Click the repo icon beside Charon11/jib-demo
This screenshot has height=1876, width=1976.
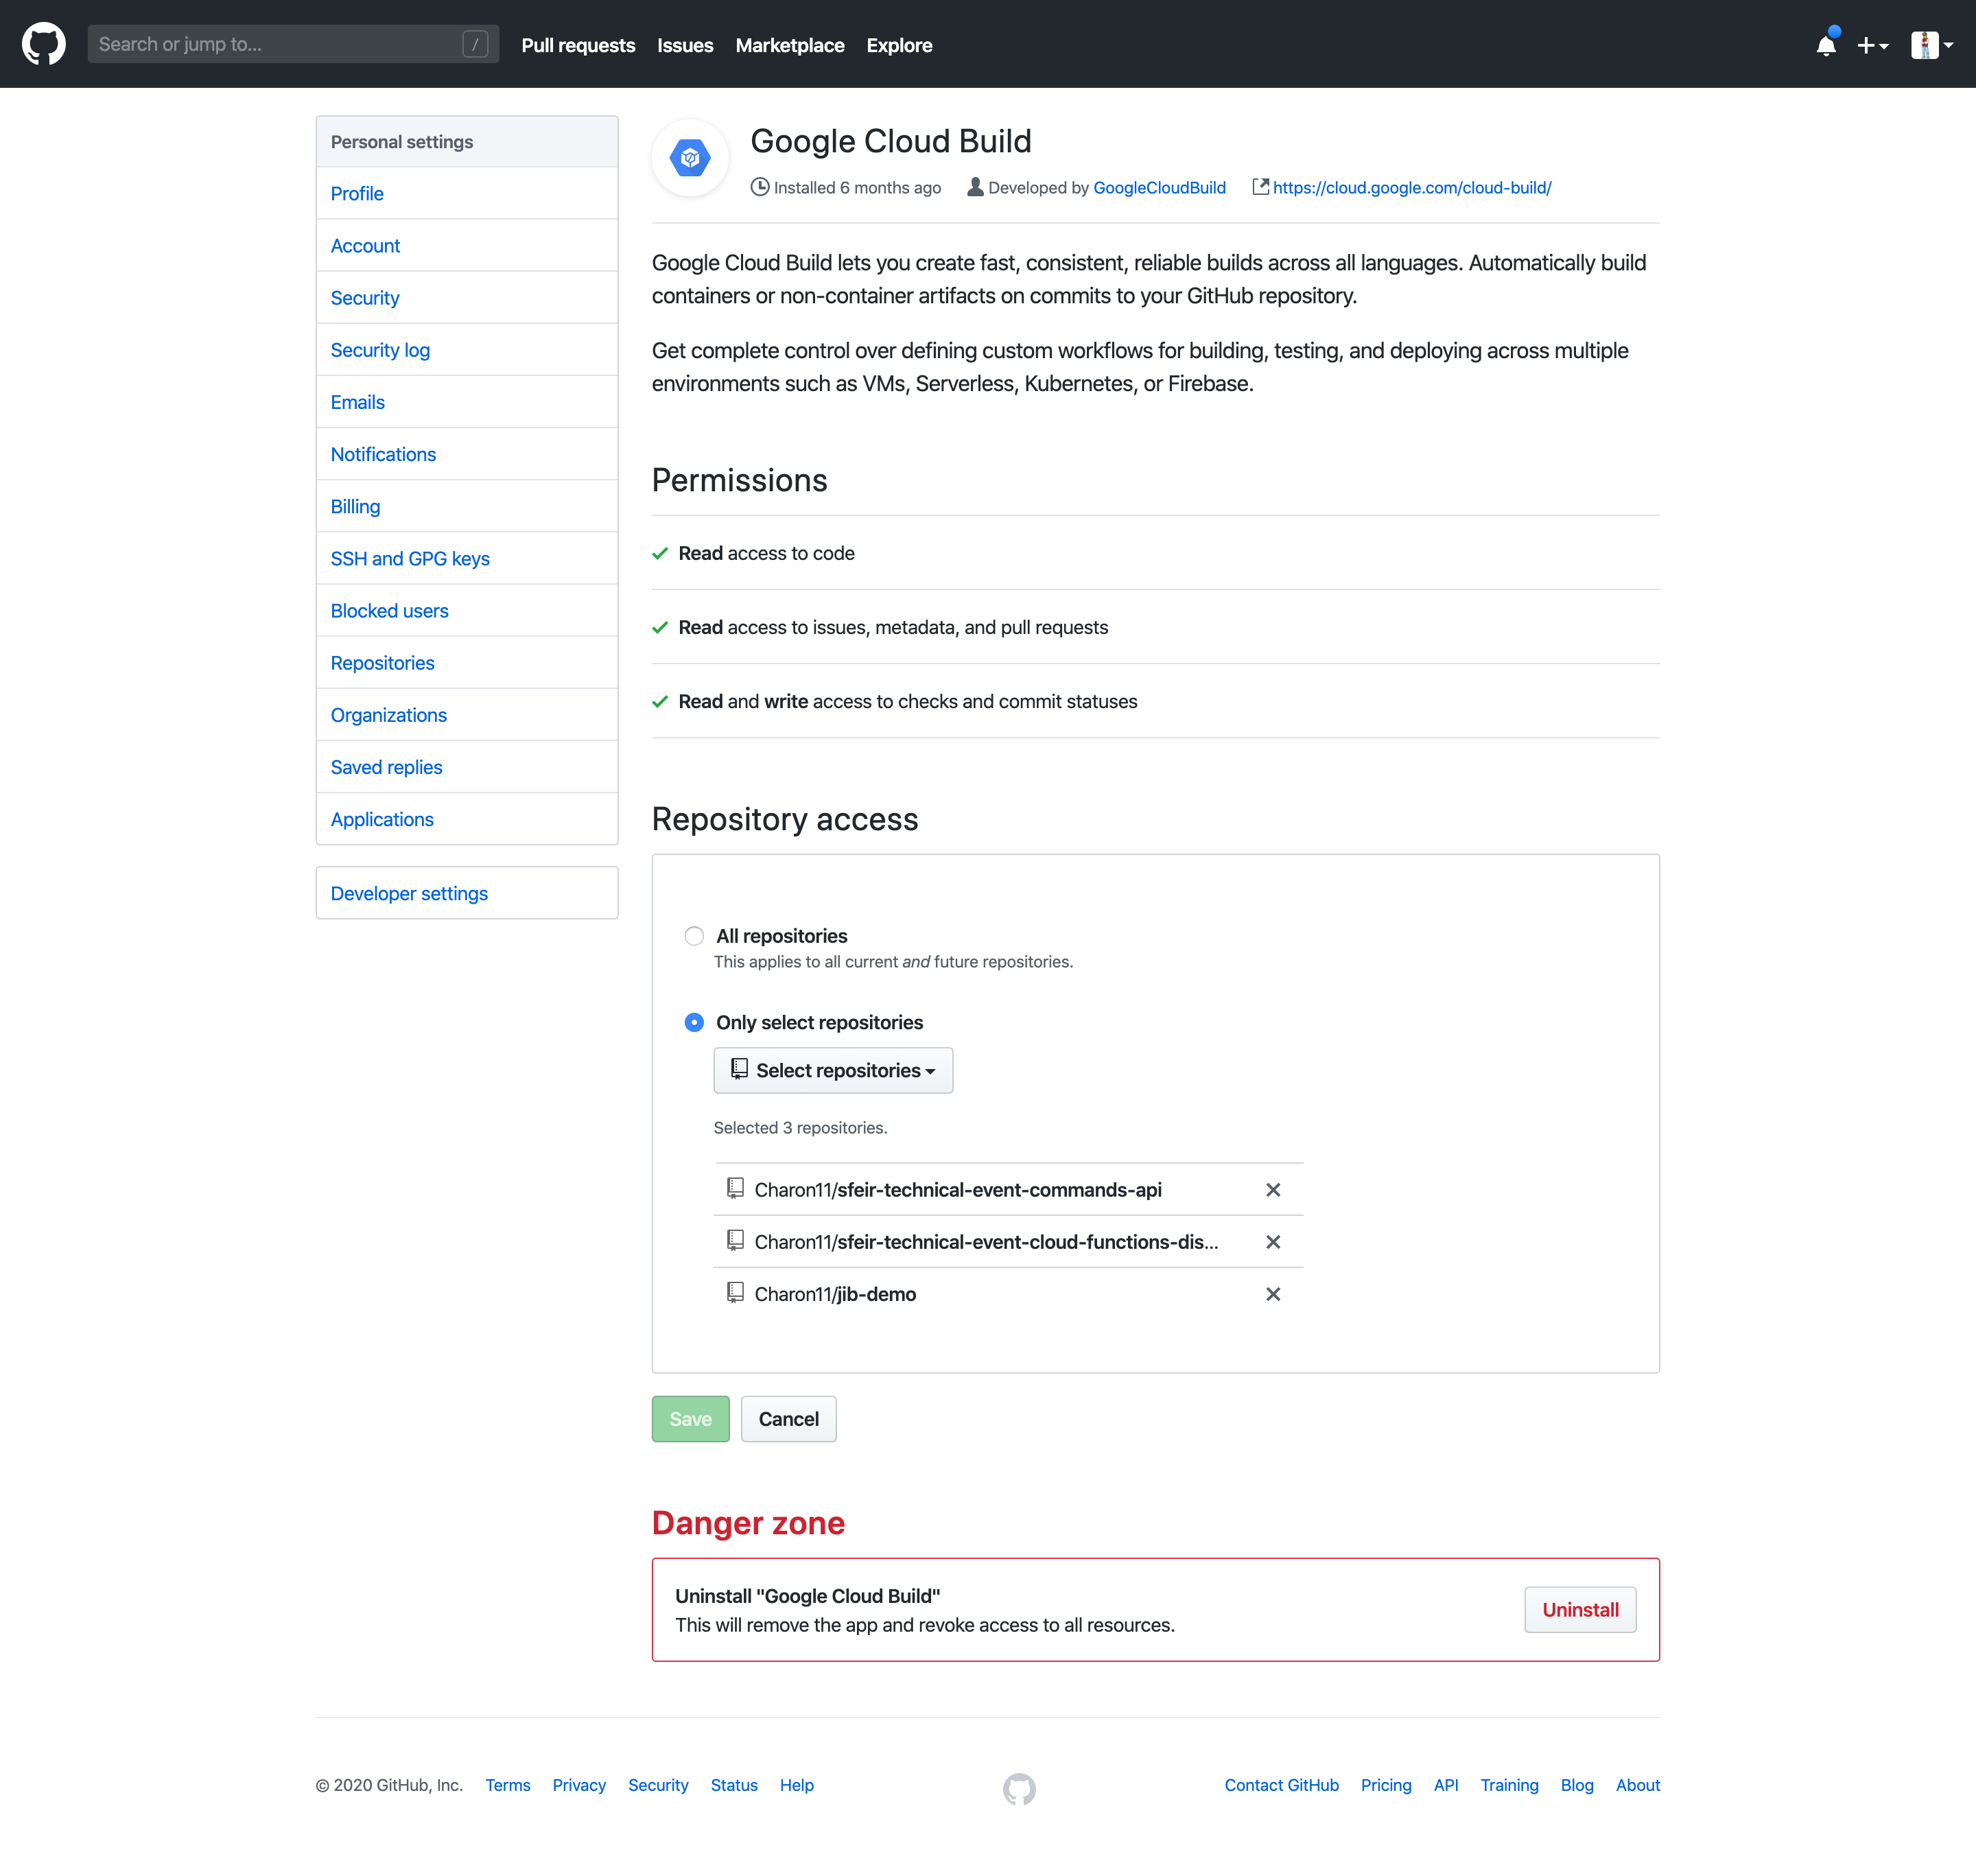coord(735,1293)
